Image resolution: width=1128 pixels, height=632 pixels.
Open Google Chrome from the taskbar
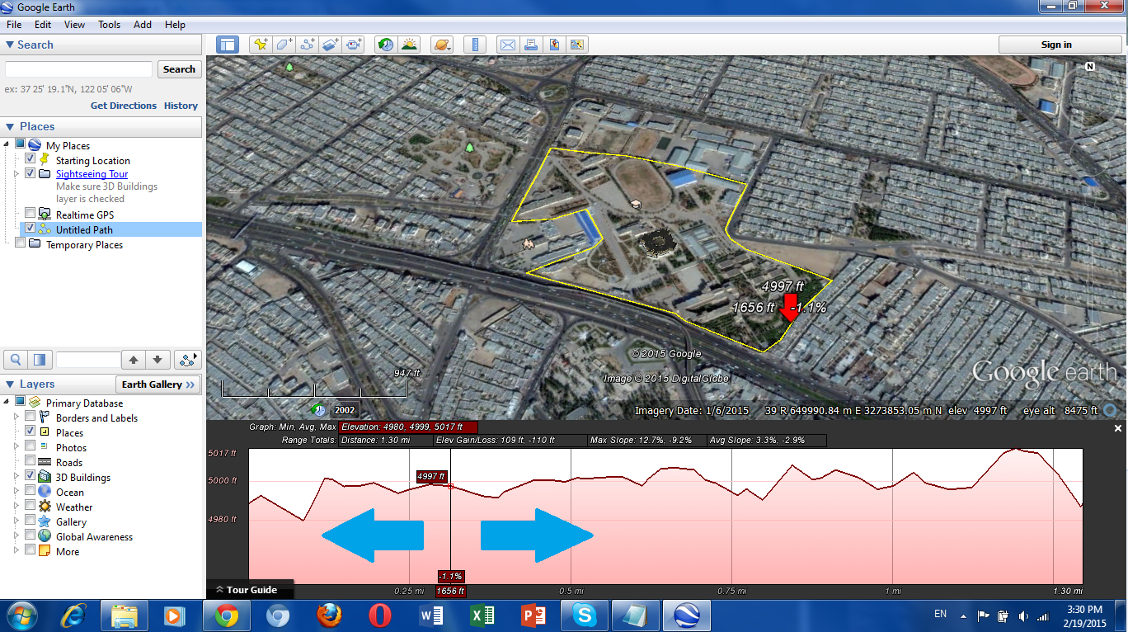pos(227,615)
